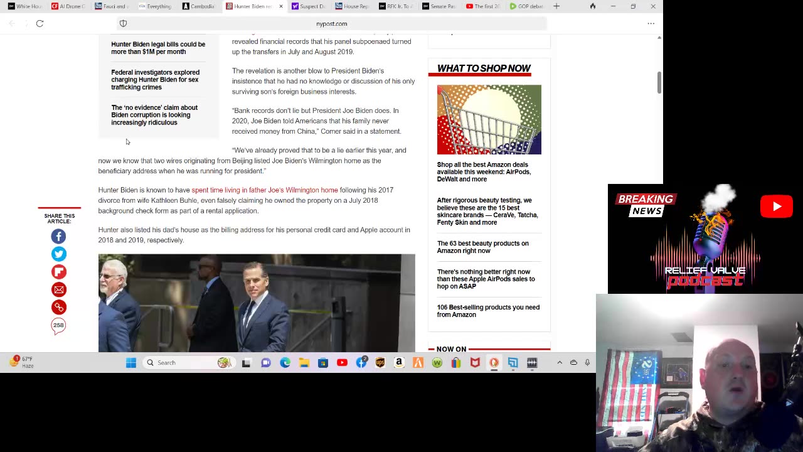
Task: Open the Teams chat icon on taskbar
Action: click(265, 362)
